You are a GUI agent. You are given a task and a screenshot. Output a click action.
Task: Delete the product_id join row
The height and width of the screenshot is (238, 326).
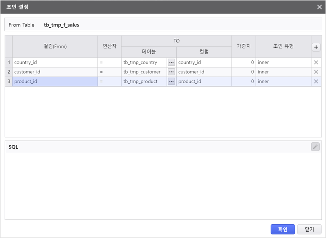tap(316, 81)
